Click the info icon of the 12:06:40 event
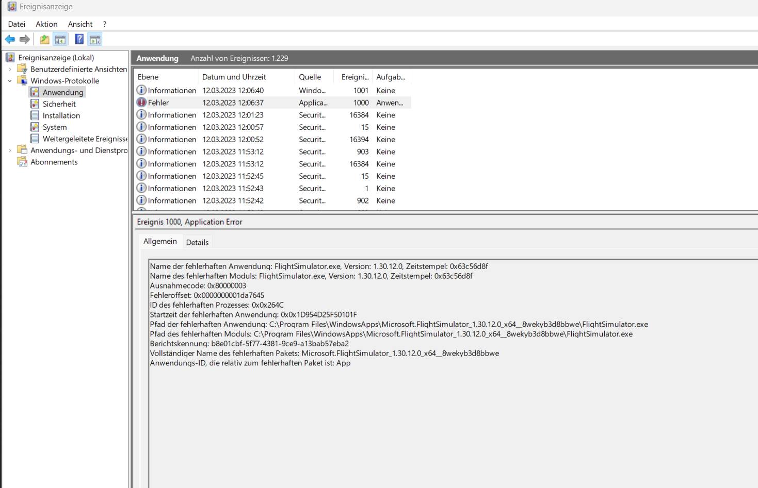The height and width of the screenshot is (488, 758). click(x=141, y=90)
